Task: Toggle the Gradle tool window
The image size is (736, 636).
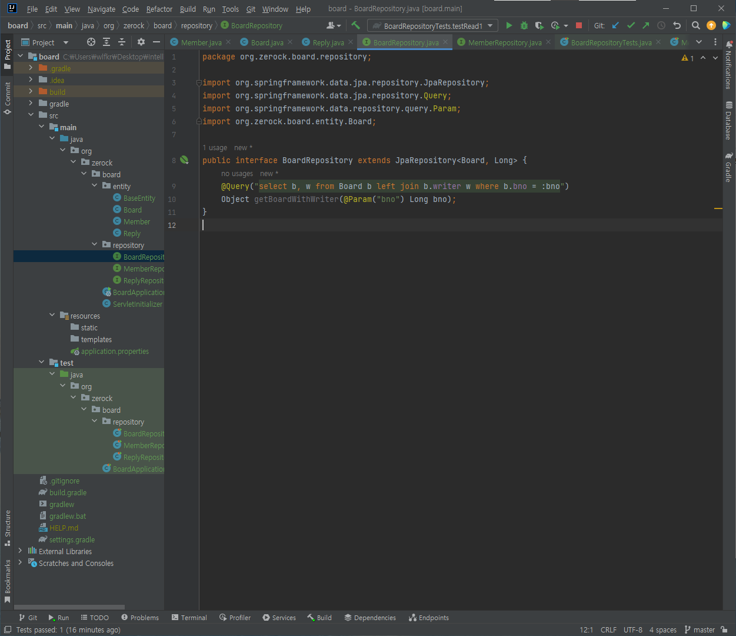Action: click(x=729, y=167)
